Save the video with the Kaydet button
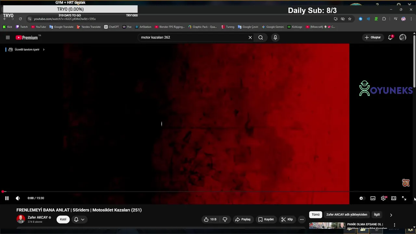This screenshot has height=234, width=416. click(x=266, y=219)
